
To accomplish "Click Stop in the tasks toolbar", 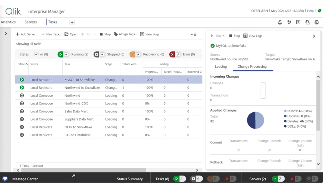I will (105, 34).
